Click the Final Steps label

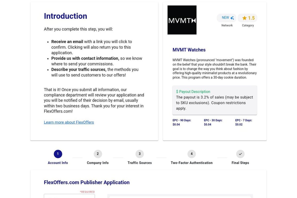[x=240, y=163]
